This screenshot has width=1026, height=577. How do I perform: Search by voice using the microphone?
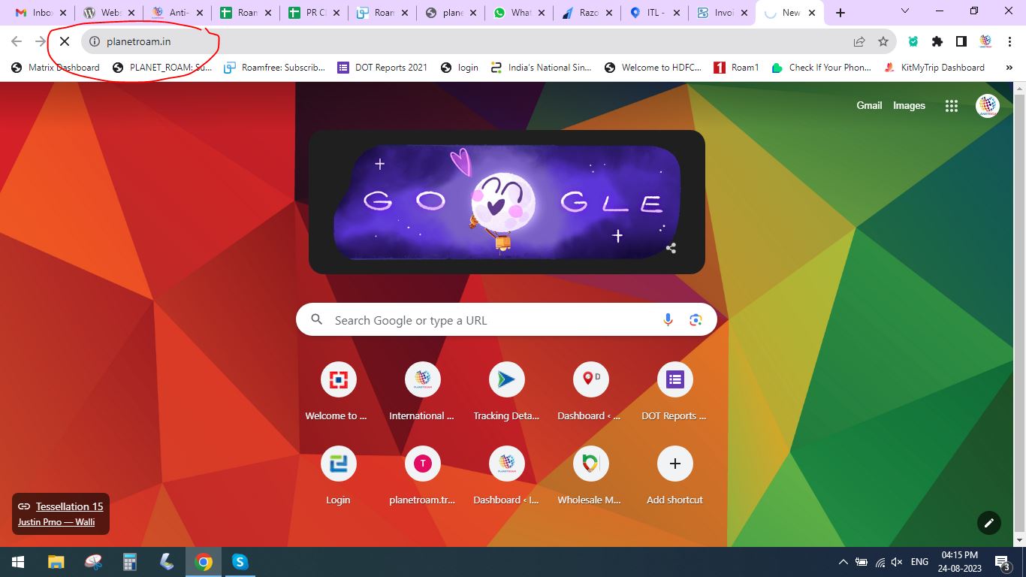[668, 320]
